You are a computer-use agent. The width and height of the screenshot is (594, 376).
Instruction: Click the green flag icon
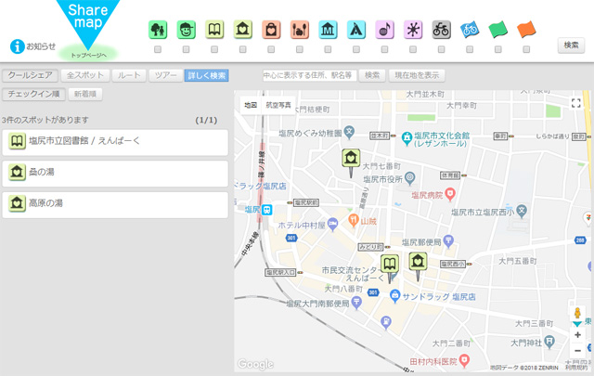498,30
